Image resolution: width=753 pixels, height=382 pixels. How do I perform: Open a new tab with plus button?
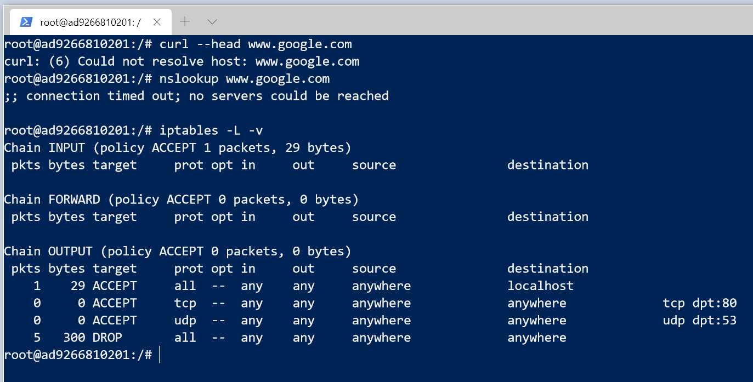pos(185,22)
